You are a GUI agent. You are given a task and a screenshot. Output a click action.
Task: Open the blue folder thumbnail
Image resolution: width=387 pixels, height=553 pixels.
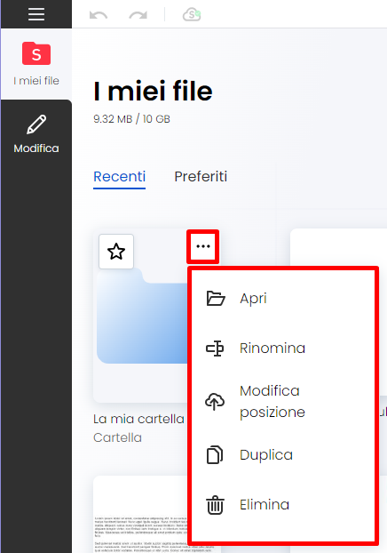coord(142,316)
